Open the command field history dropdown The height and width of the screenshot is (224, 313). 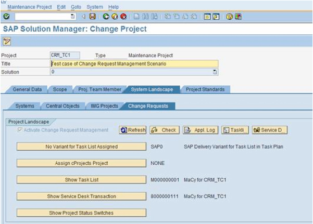[x=73, y=16]
